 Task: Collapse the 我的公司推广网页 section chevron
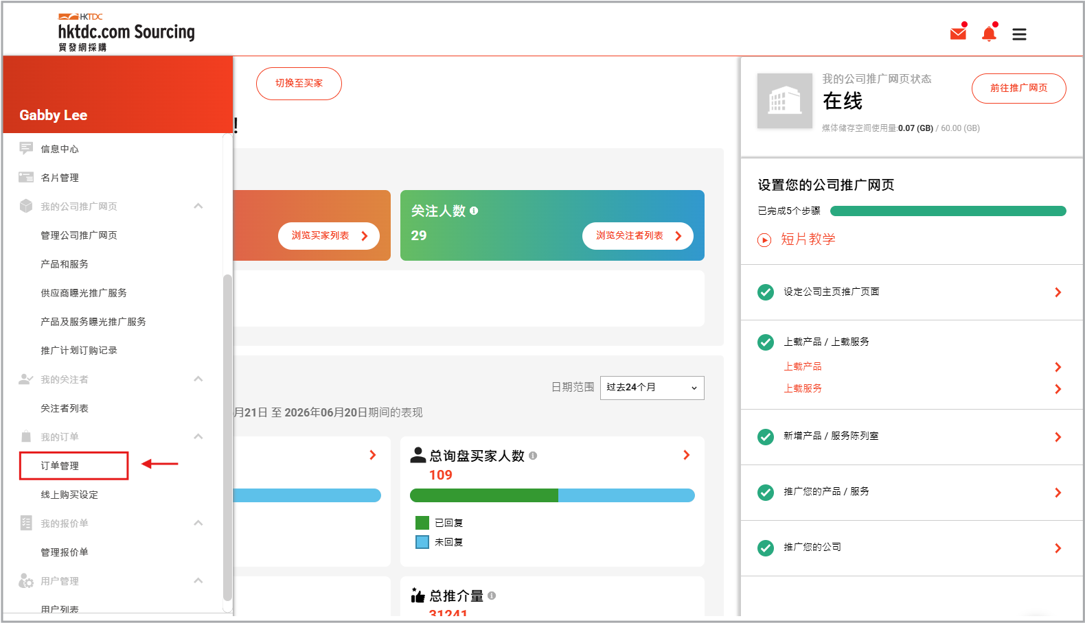click(x=198, y=206)
